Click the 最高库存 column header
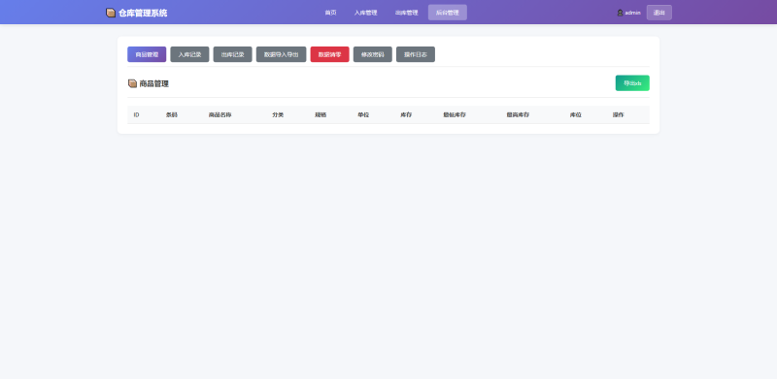Viewport: 777px width, 379px height. (x=518, y=114)
